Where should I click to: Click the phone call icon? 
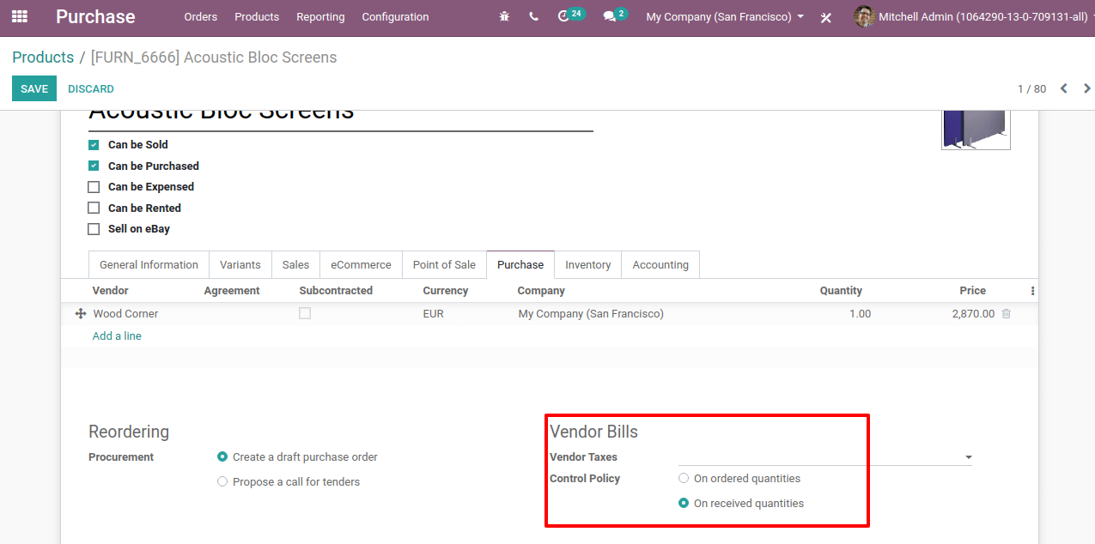tap(534, 16)
